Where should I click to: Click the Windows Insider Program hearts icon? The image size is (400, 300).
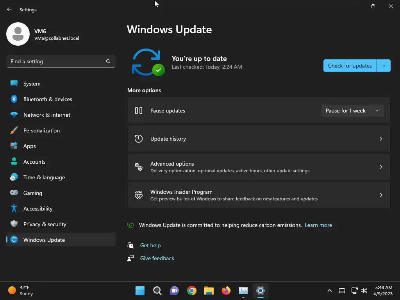pyautogui.click(x=139, y=195)
